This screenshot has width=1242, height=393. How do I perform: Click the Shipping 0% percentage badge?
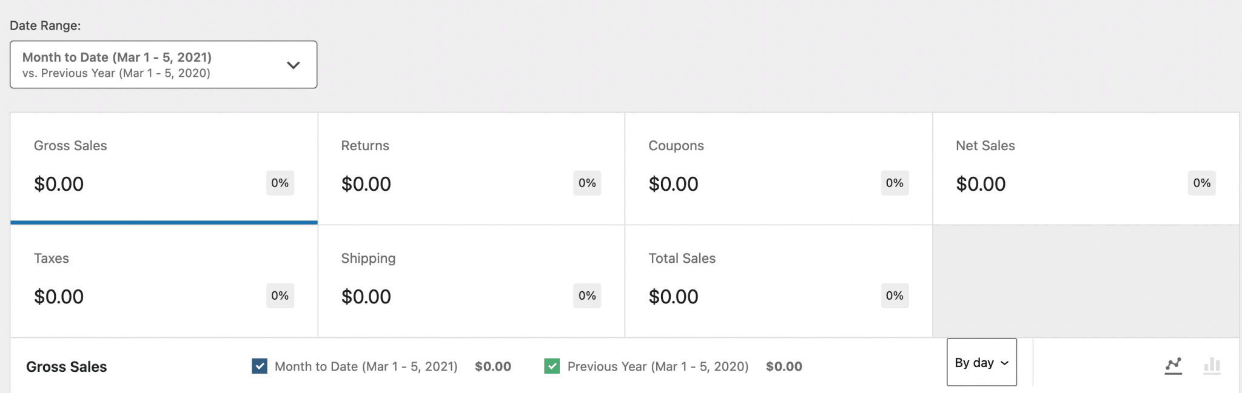click(x=586, y=296)
